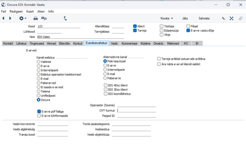Click the activity waveform icon
This screenshot has height=153, width=246.
pos(223,18)
